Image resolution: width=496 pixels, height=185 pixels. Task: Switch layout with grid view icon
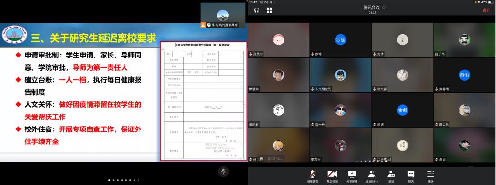[269, 10]
